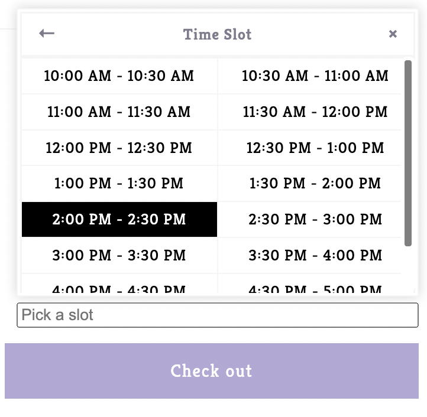This screenshot has width=427, height=417.
Task: Select the 1:30 PM - 2:00 PM slot
Action: (310, 183)
